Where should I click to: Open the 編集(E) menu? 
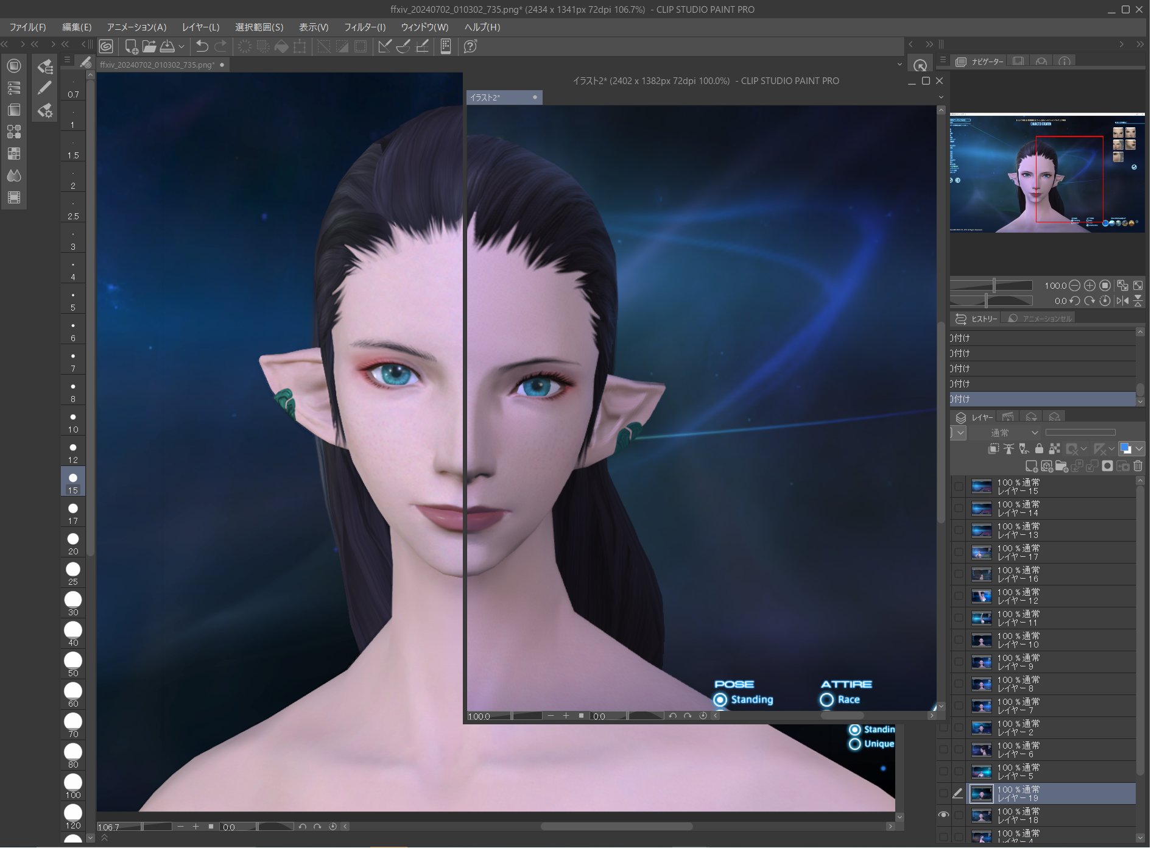77,27
